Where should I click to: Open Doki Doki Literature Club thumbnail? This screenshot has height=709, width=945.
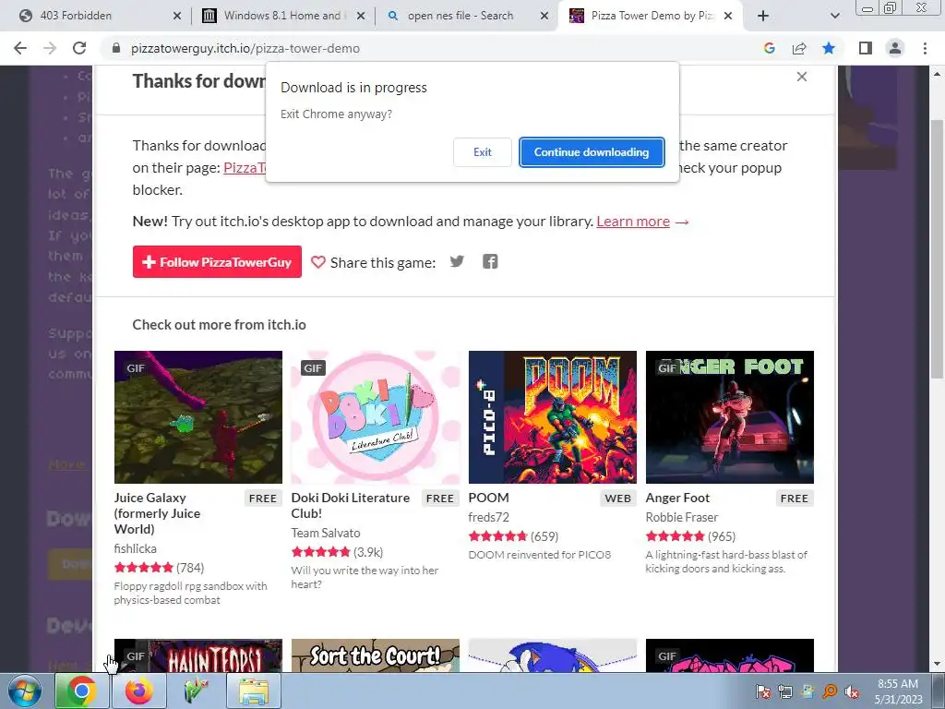click(376, 416)
